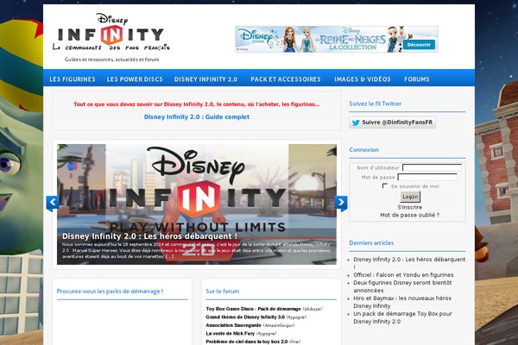Open slider article Les héros débarquent
The width and height of the screenshot is (518, 345).
coord(149,236)
